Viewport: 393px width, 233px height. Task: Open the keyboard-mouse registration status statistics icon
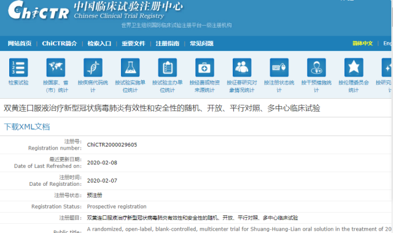[279, 67]
